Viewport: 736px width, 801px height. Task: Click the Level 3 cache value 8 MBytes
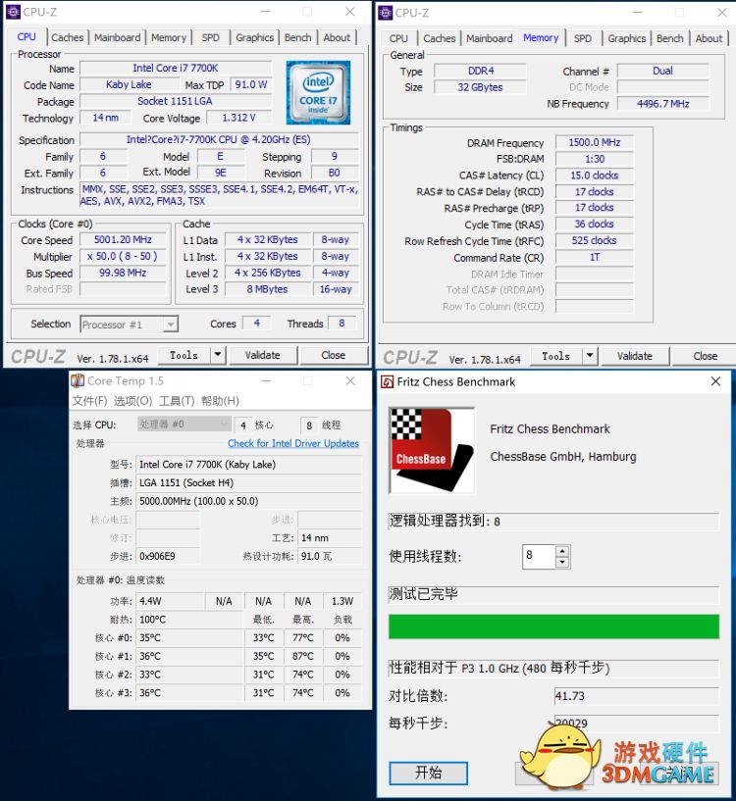pyautogui.click(x=268, y=289)
